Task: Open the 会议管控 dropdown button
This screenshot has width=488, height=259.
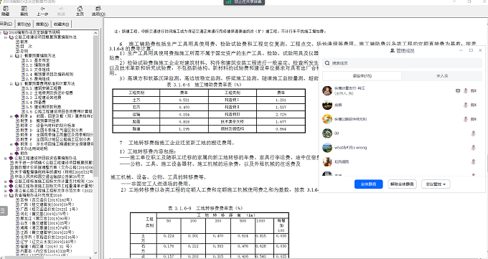Action: point(436,184)
